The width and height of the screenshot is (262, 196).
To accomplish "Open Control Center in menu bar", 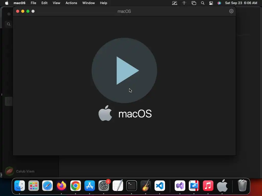I will click(x=211, y=3).
